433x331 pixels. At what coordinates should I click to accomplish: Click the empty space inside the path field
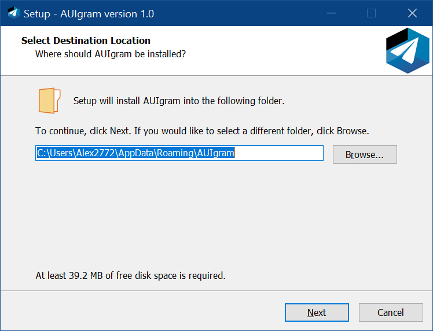[278, 153]
